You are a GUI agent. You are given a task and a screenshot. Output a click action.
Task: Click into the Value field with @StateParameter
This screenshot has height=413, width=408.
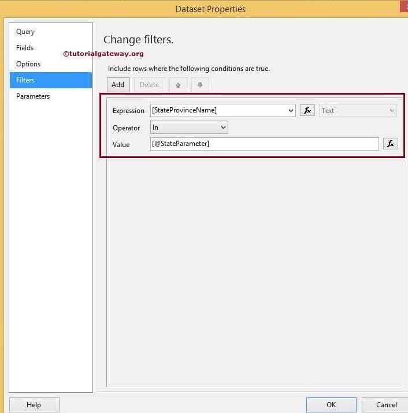click(265, 144)
